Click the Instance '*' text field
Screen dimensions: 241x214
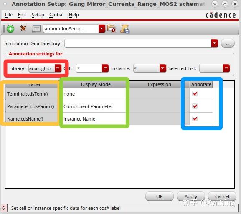coord(147,68)
